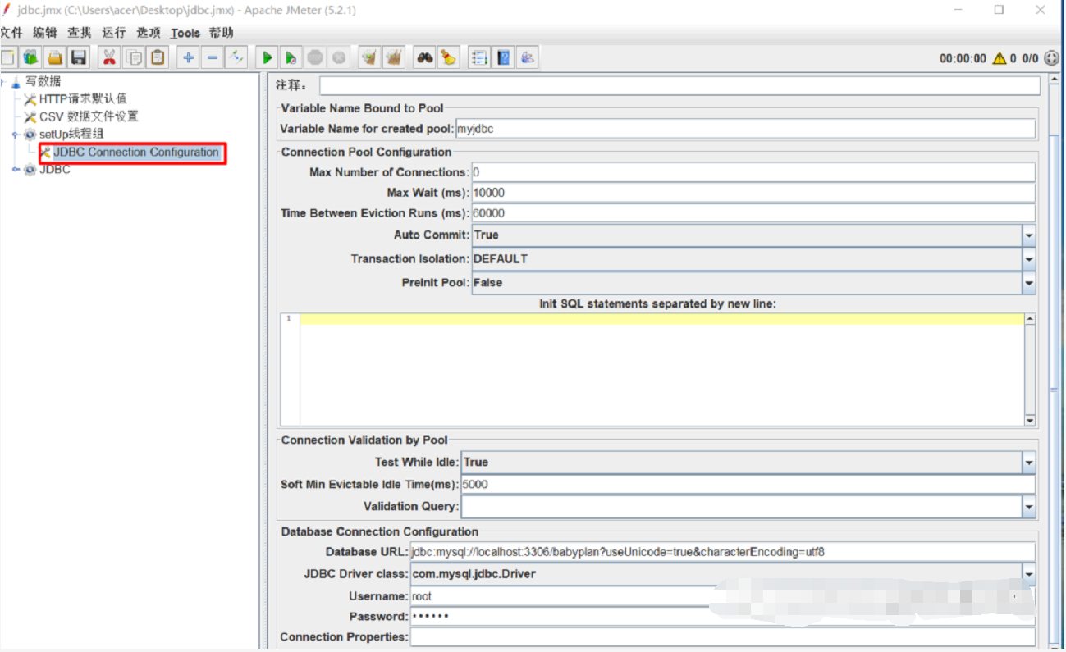Viewport: 1066px width, 652px height.
Task: Click the Clear All results icon
Action: (x=394, y=57)
